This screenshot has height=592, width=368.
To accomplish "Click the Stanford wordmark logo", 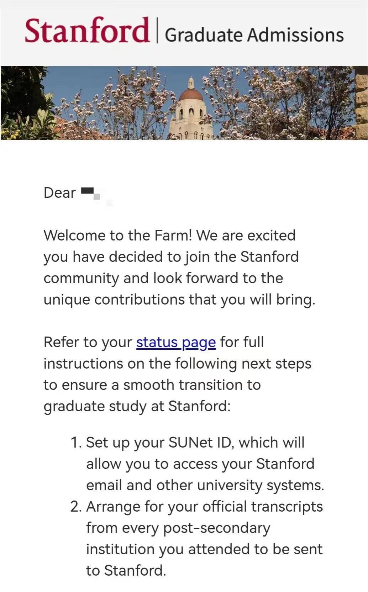I will pyautogui.click(x=87, y=30).
